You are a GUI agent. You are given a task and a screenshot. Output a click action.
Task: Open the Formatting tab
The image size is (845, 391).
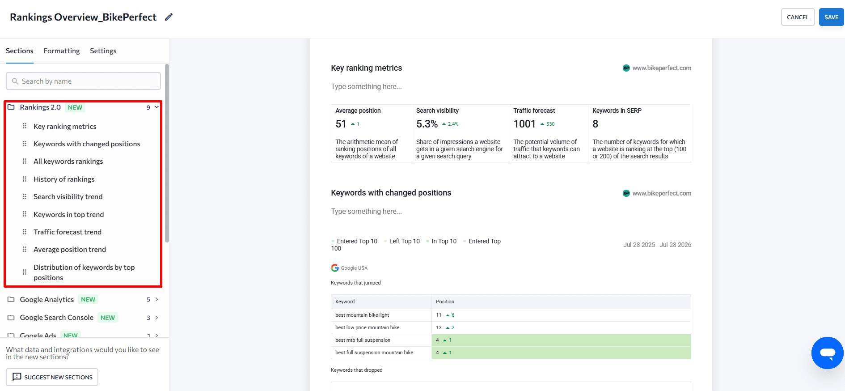(x=62, y=51)
